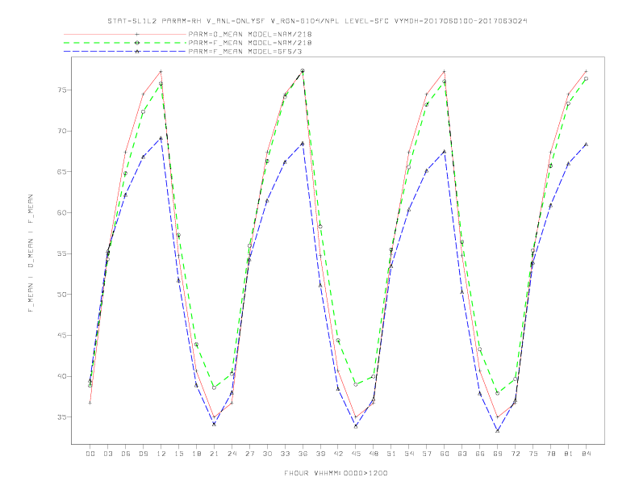
Task: Click x-axis tick label 66
Action: (480, 454)
